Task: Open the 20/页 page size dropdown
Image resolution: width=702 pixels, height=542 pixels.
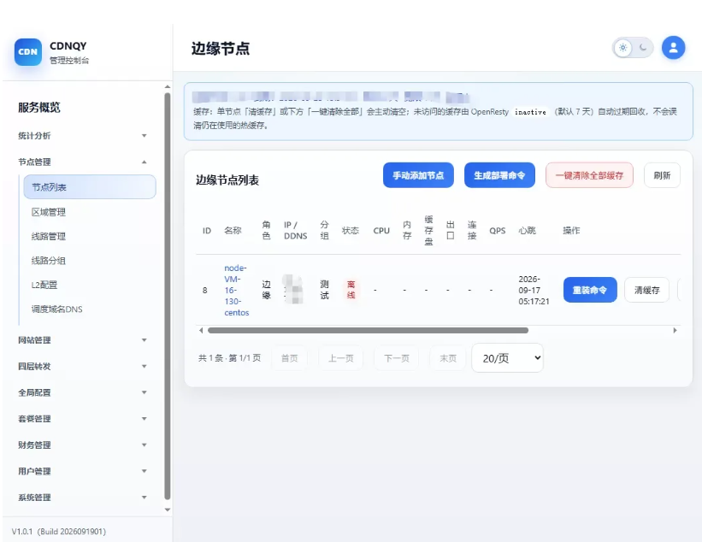Action: [507, 358]
